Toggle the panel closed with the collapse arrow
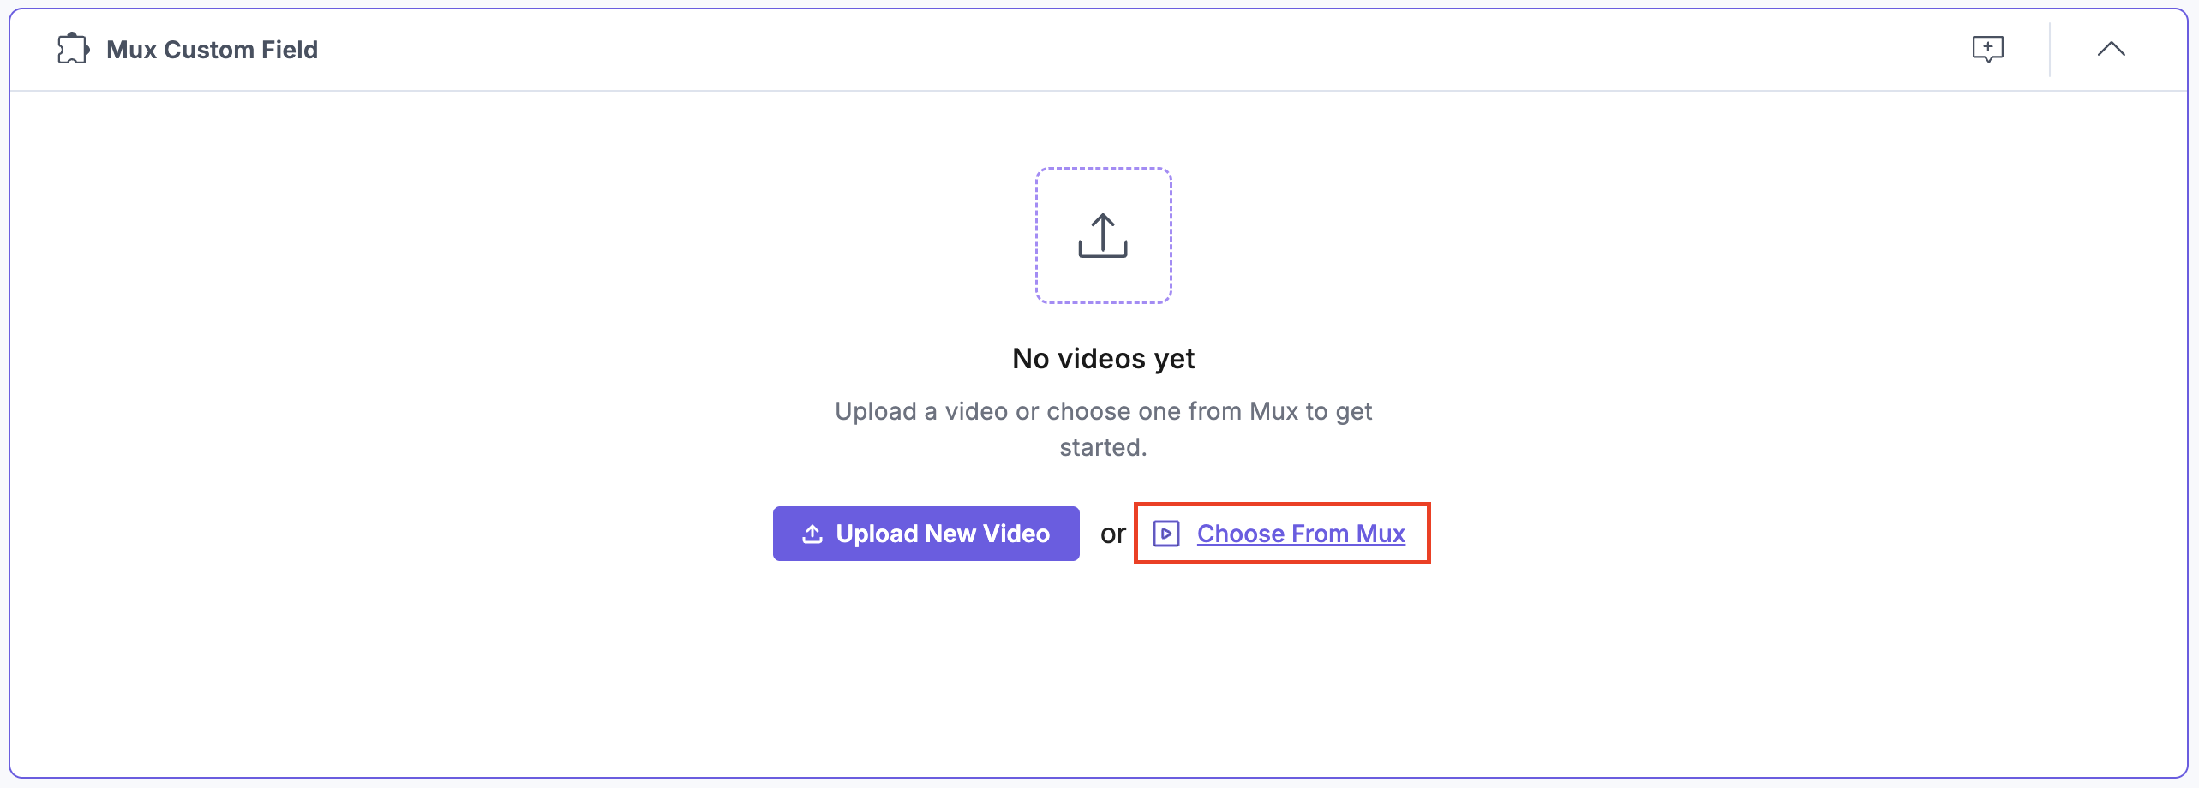Image resolution: width=2199 pixels, height=788 pixels. [2112, 49]
